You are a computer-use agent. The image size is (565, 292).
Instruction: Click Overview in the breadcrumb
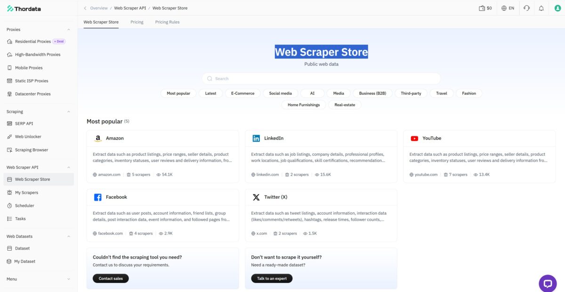pos(99,8)
